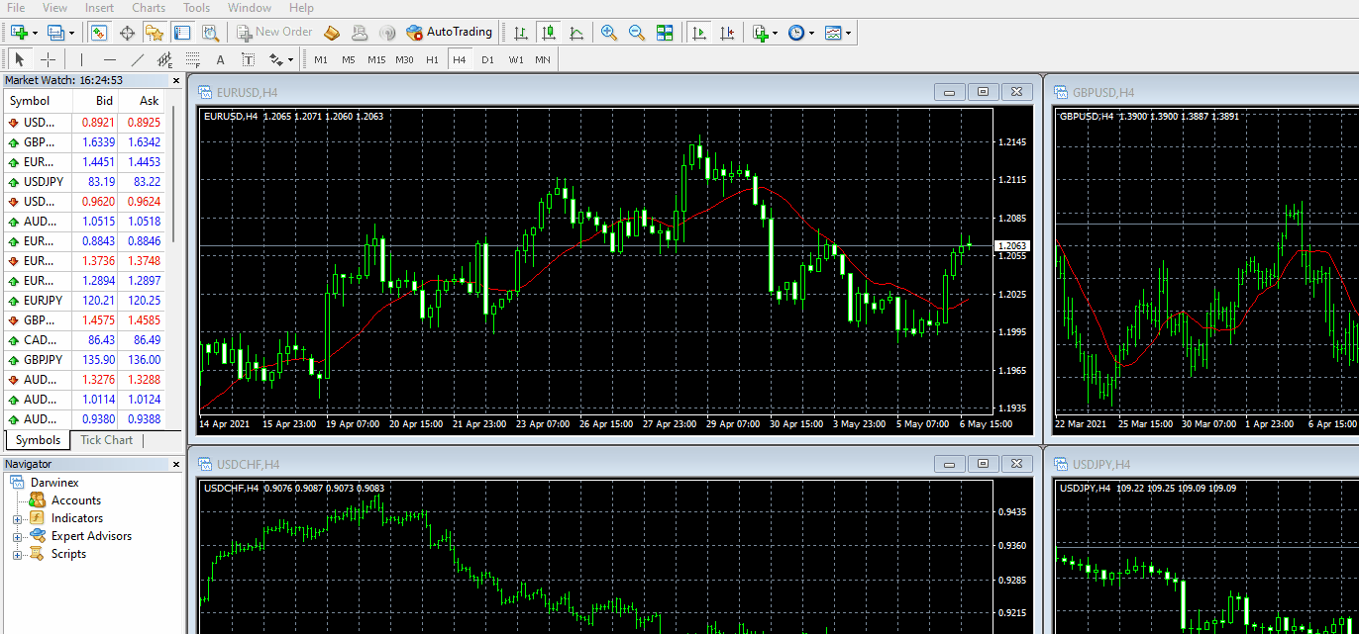Zoom out on the active chart

pyautogui.click(x=635, y=32)
